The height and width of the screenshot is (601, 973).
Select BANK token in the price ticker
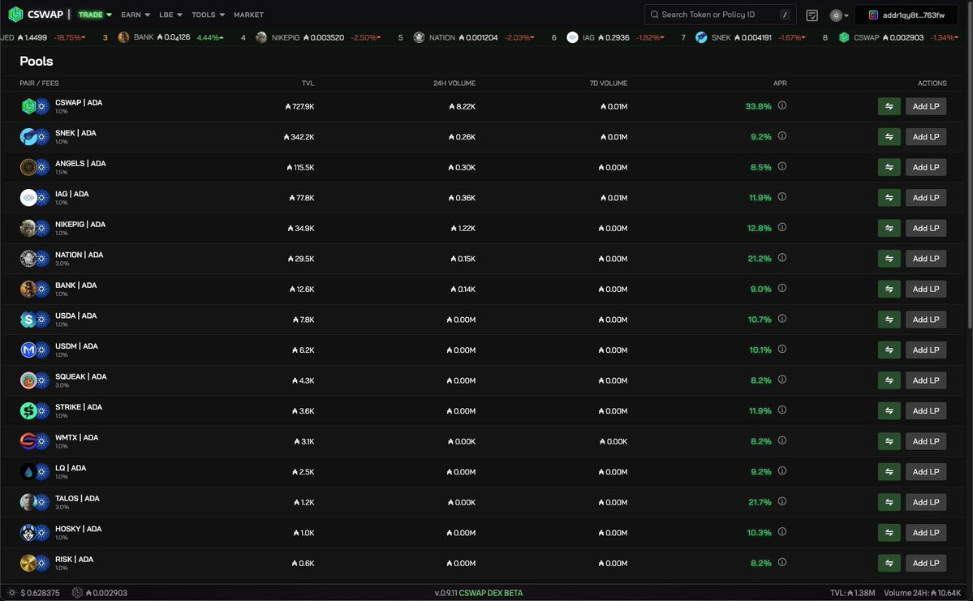click(170, 37)
